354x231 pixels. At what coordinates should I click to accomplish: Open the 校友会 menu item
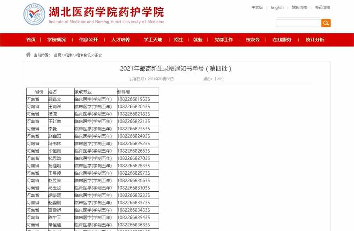pyautogui.click(x=253, y=40)
